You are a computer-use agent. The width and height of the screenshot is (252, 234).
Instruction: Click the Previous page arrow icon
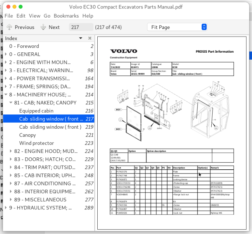point(9,27)
